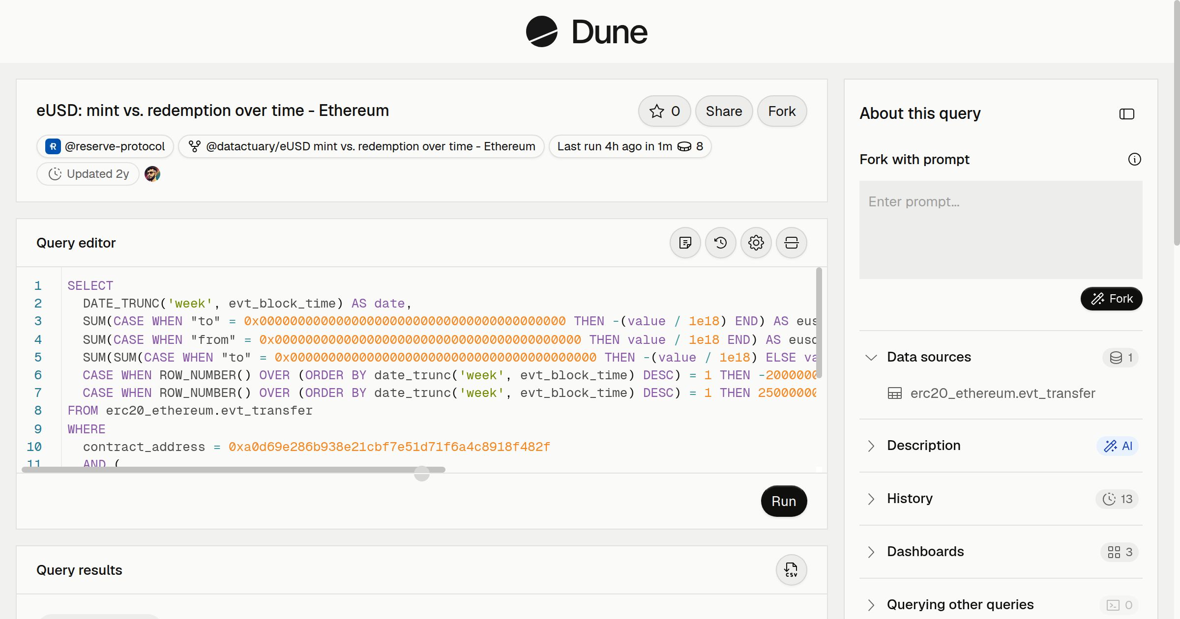This screenshot has width=1180, height=619.
Task: Run the query
Action: (784, 501)
